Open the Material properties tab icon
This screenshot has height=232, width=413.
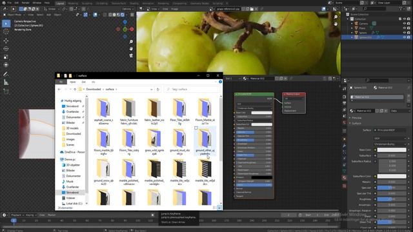coord(345,178)
